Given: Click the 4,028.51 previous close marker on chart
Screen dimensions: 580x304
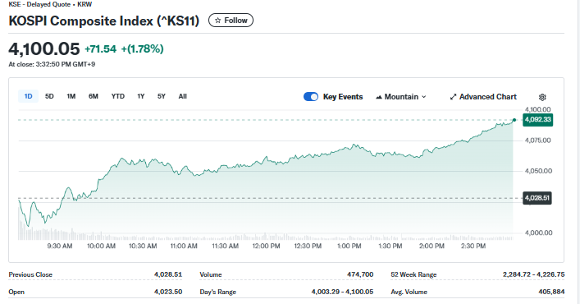Looking at the screenshot, I should (537, 198).
